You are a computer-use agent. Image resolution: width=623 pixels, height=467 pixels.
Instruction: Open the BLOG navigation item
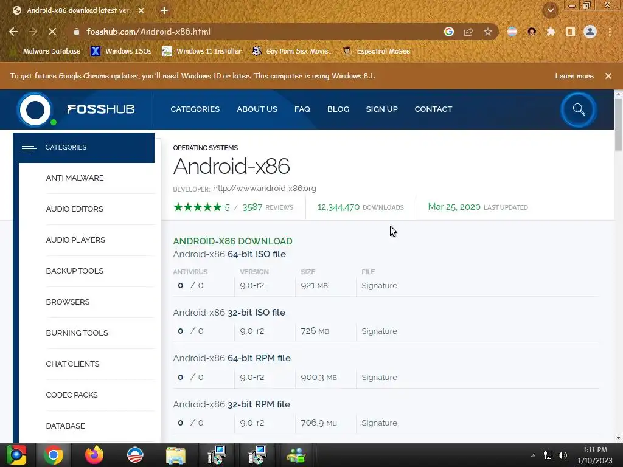tap(338, 109)
